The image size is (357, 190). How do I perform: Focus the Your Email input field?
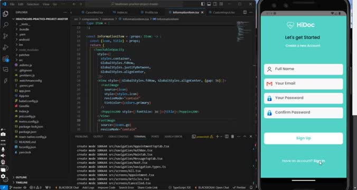tap(303, 84)
